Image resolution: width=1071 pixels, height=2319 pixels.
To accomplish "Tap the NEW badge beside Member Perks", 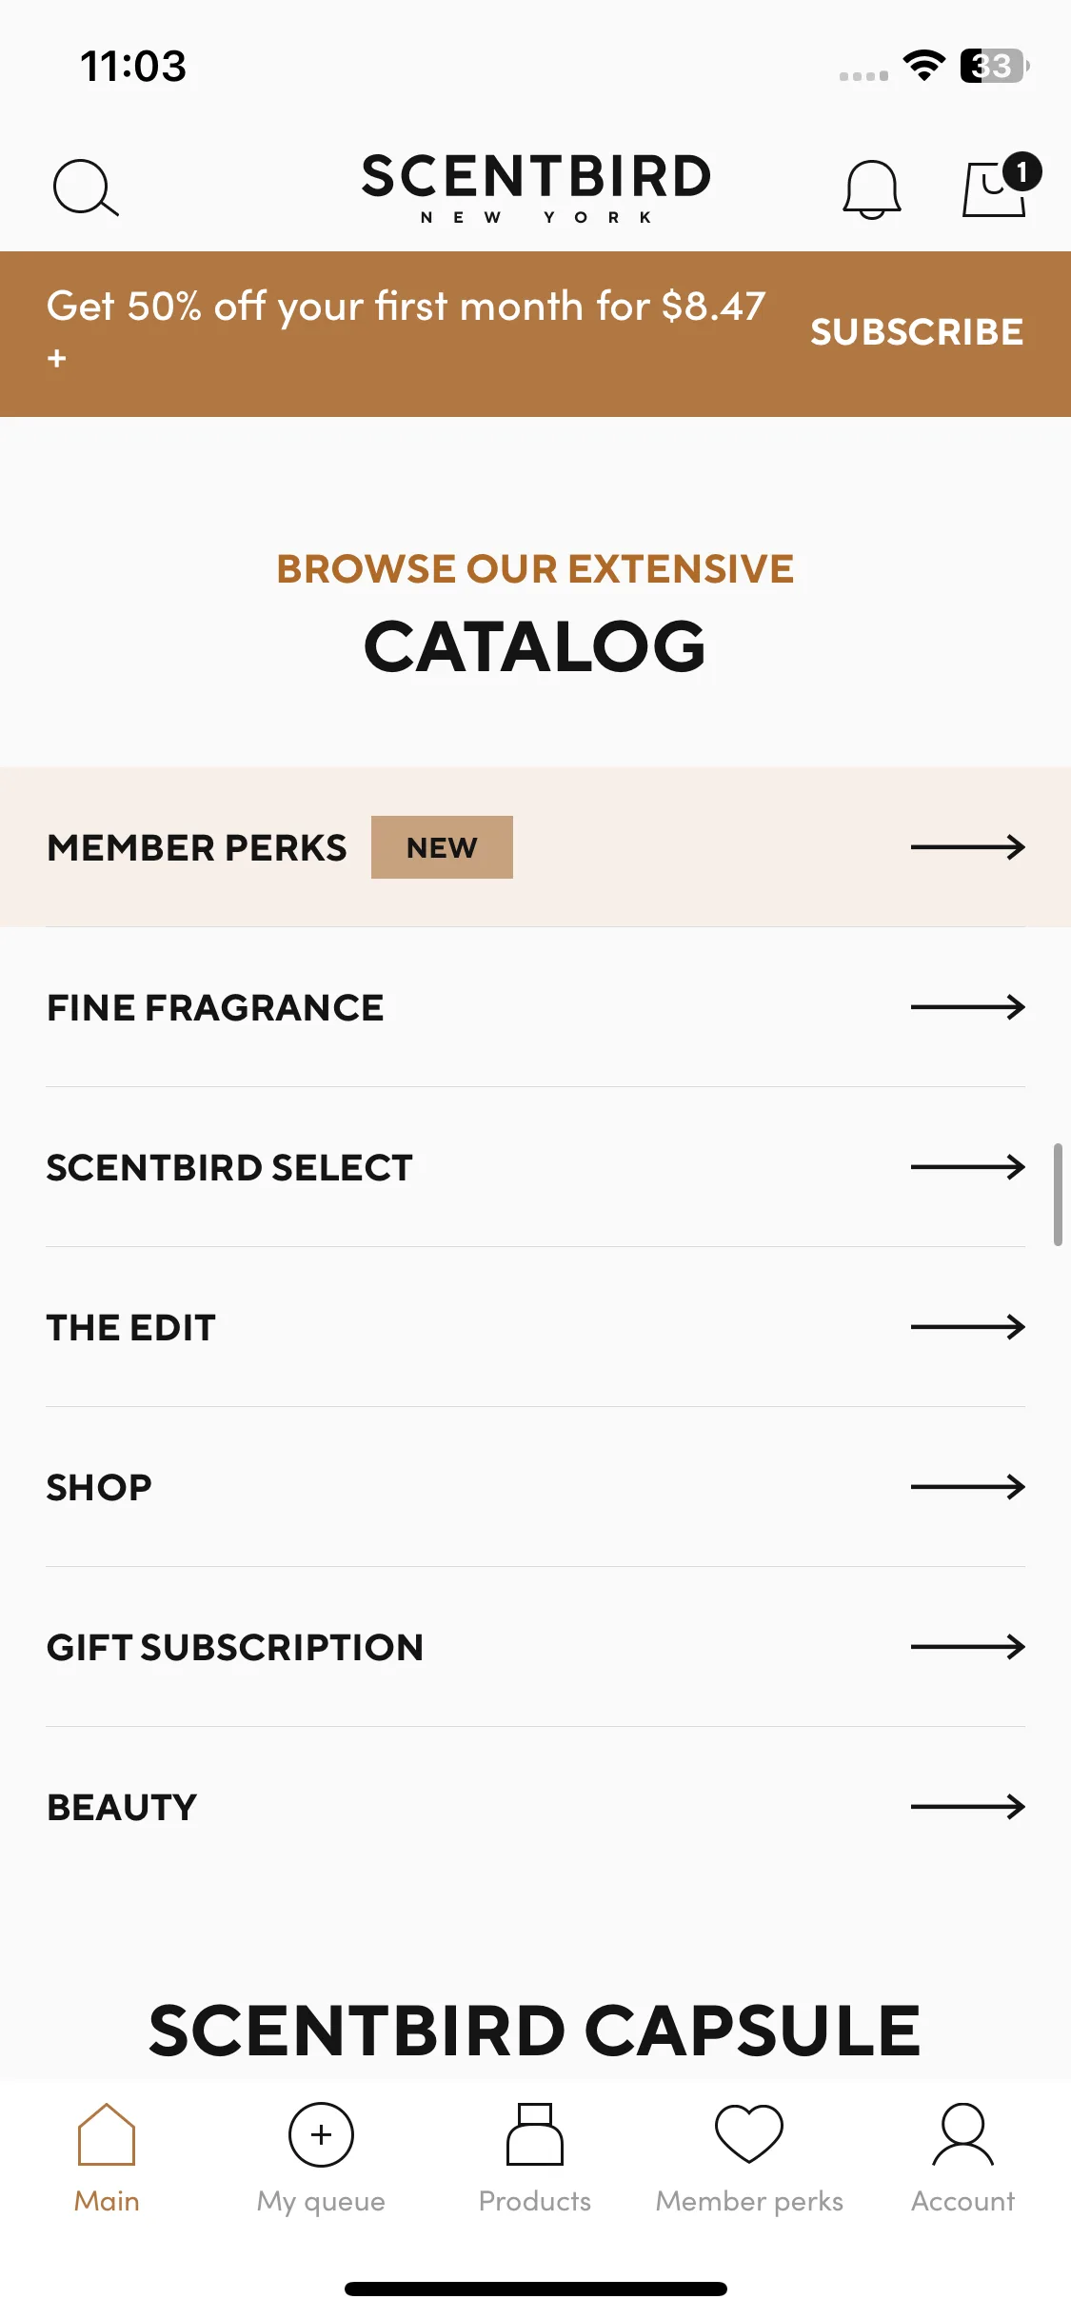I will tap(442, 847).
